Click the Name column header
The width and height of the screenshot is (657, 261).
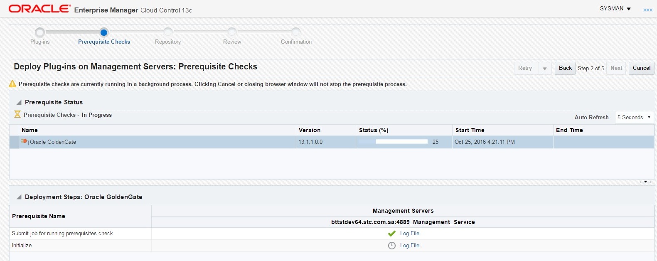157,130
